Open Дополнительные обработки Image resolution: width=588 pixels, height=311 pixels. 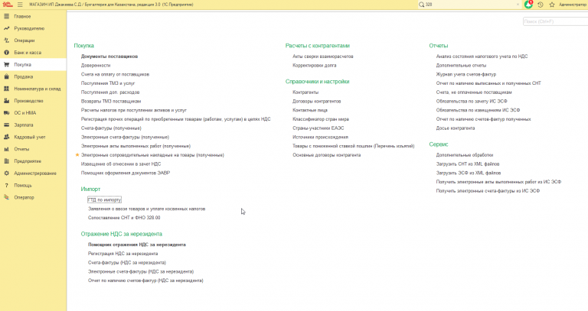pos(465,155)
